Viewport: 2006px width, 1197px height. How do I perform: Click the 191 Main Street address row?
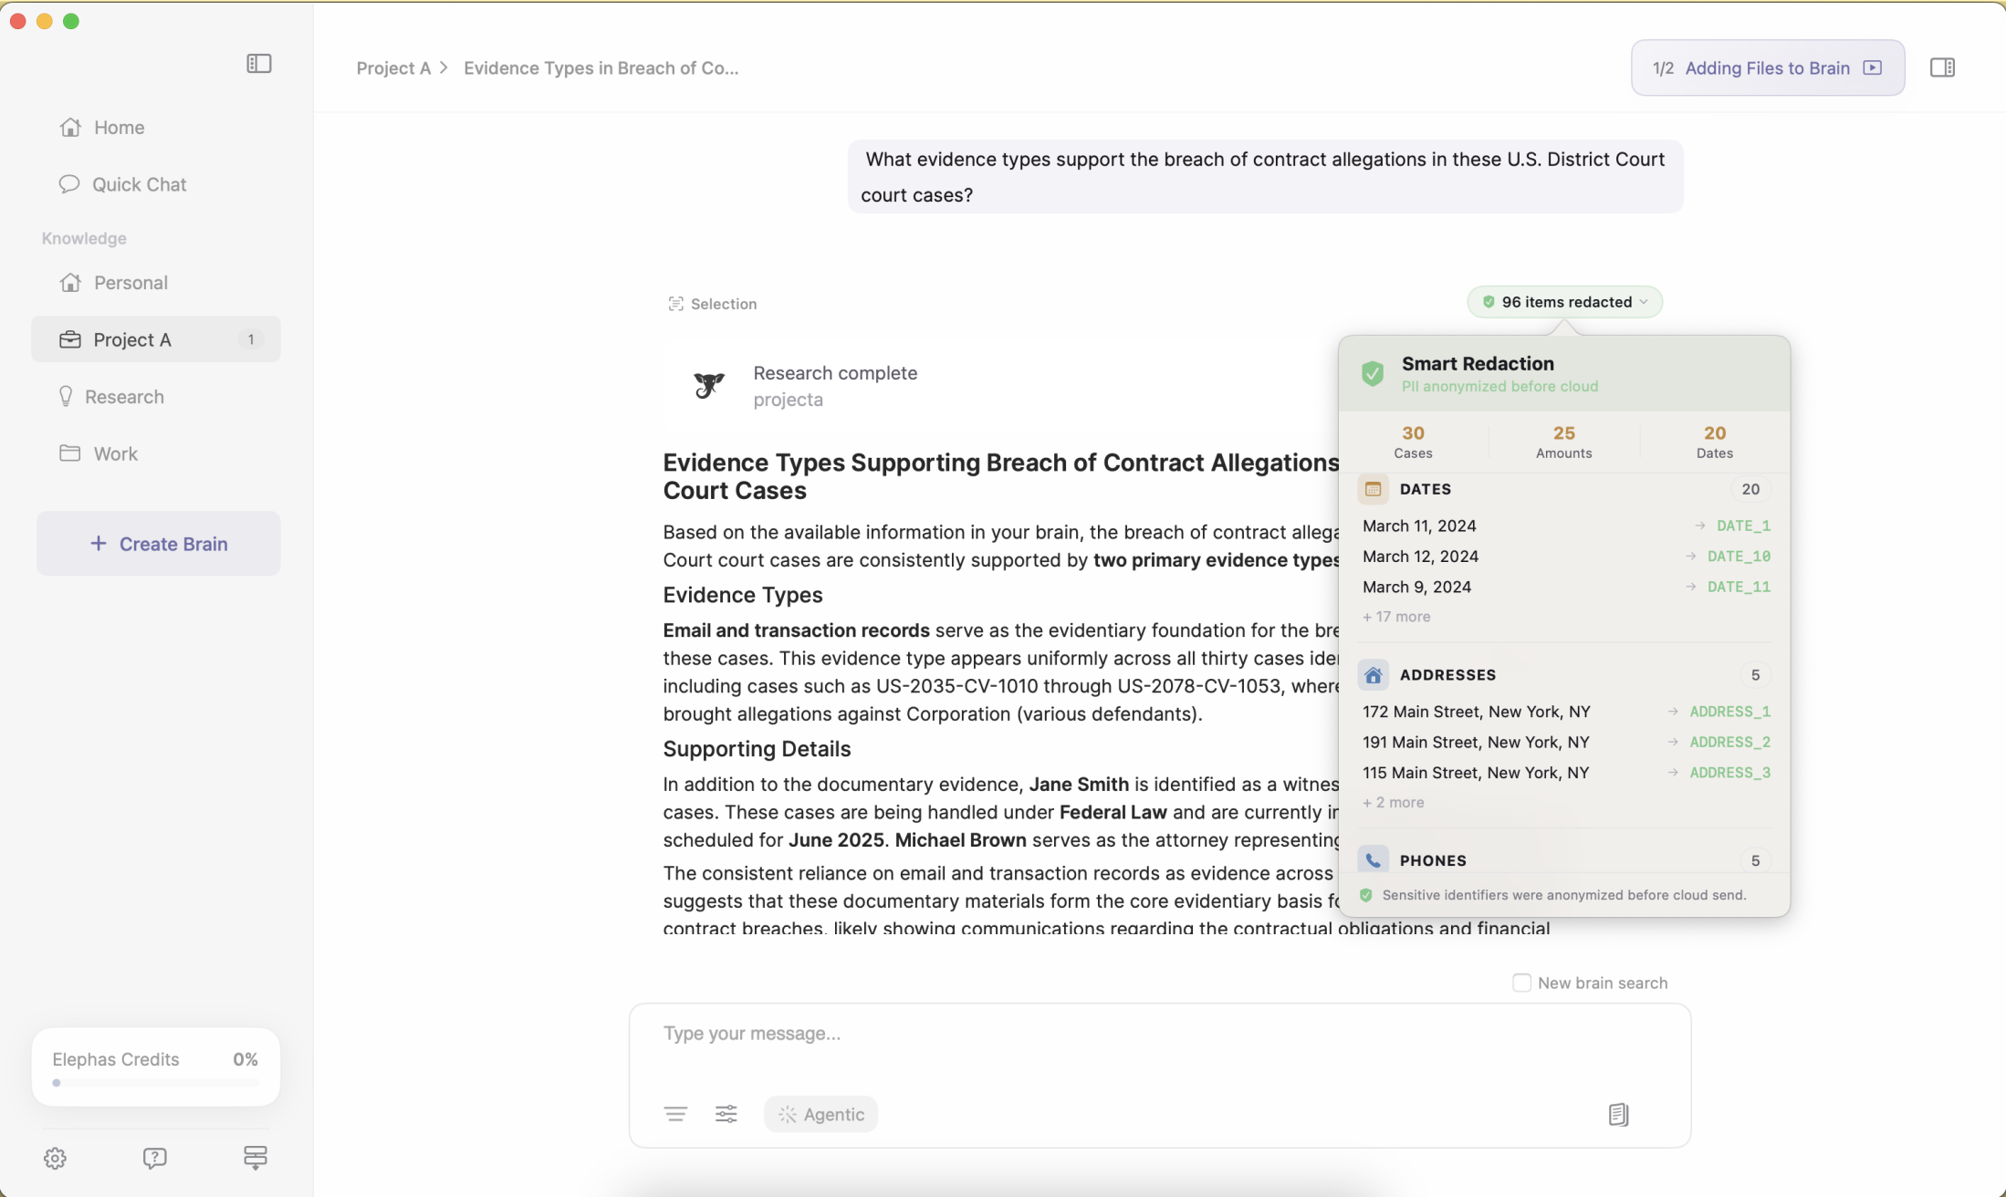pos(1566,743)
